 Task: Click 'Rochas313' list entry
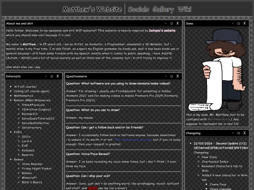tap(30, 114)
